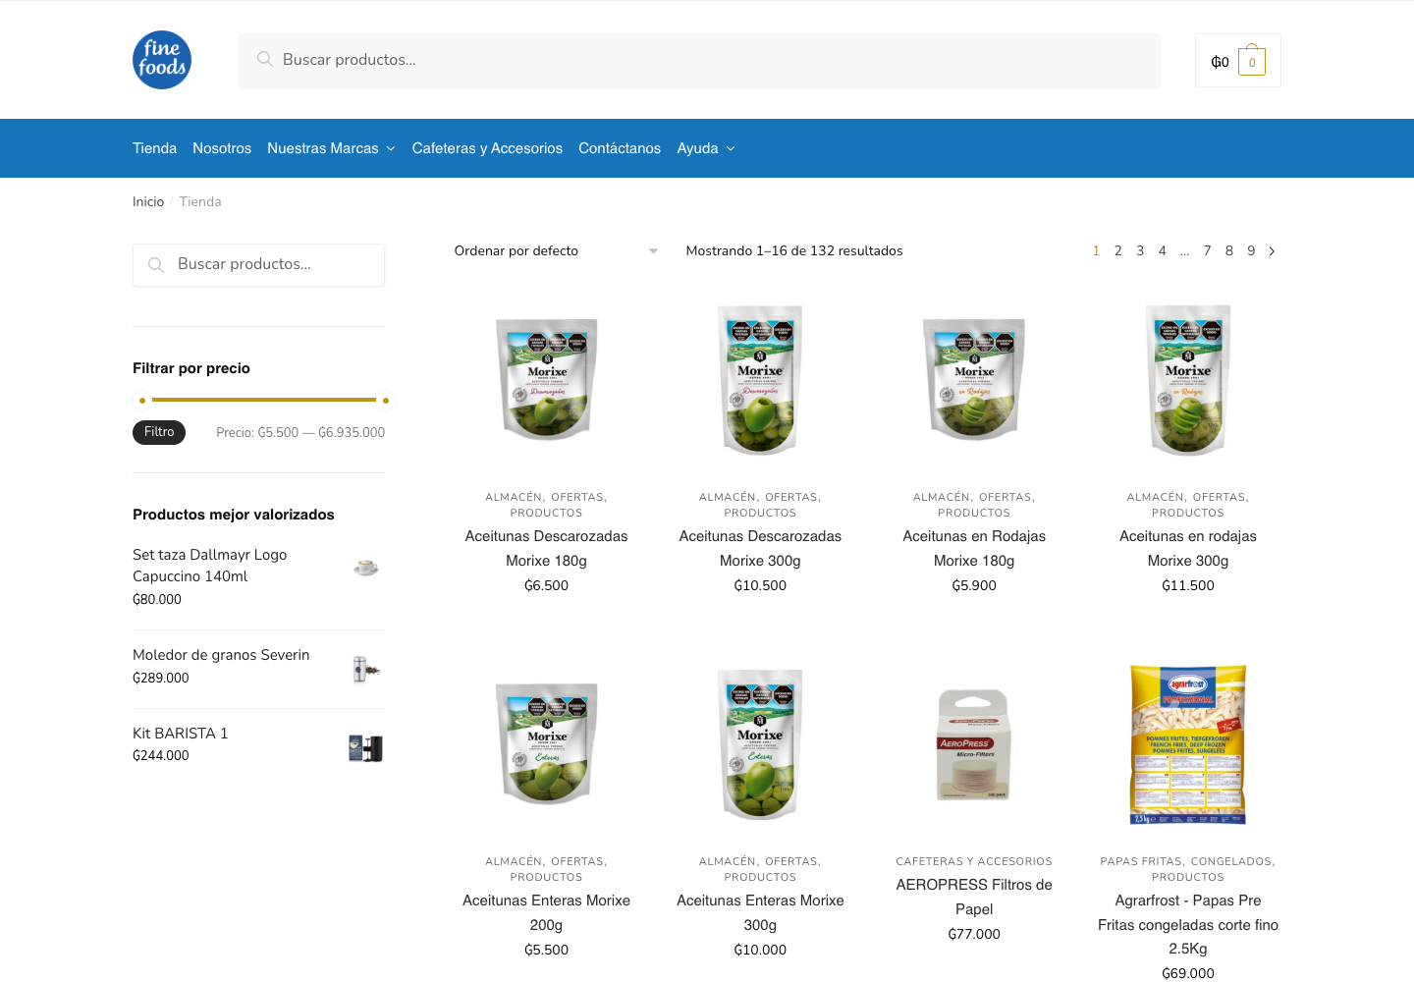Open Cafeteras y Accesorios menu item

click(487, 148)
